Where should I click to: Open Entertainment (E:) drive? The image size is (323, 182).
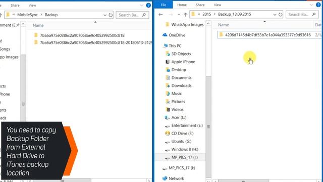pos(187,125)
